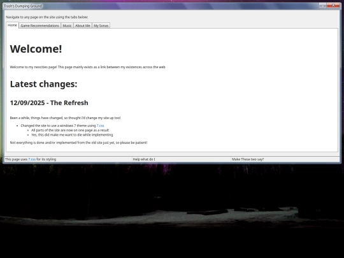Follow the 7.css link in the changelog list
Image resolution: width=344 pixels, height=258 pixels.
100,125
